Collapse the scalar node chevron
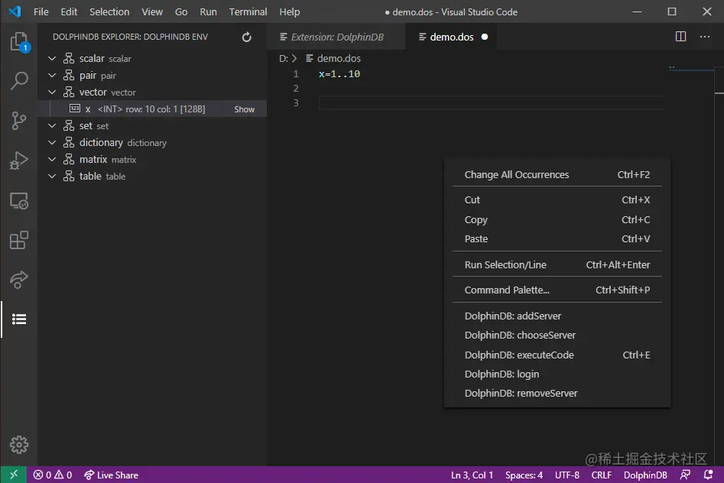724x483 pixels. tap(52, 58)
